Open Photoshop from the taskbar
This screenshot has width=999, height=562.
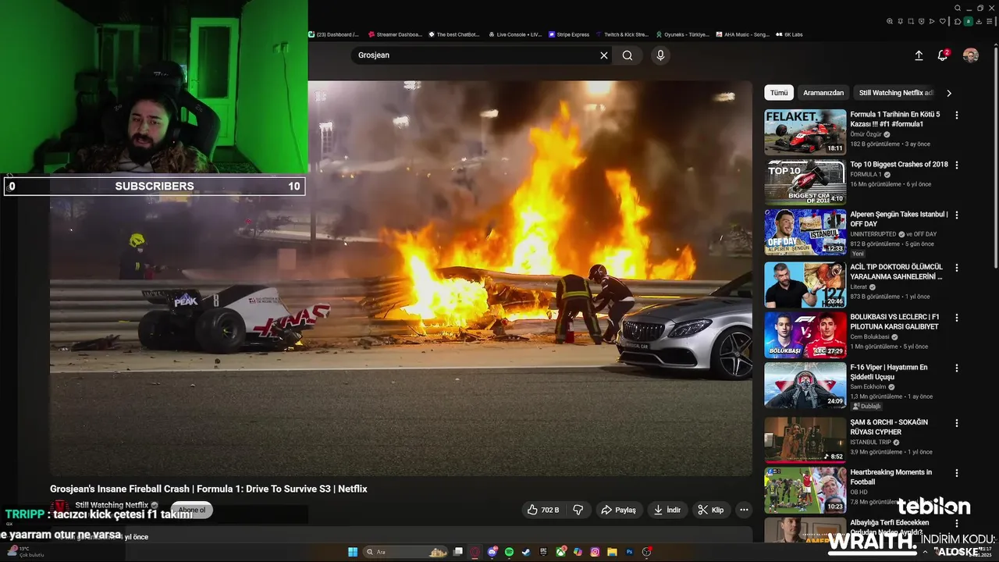coord(630,552)
